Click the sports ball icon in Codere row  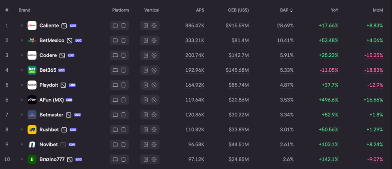154,55
